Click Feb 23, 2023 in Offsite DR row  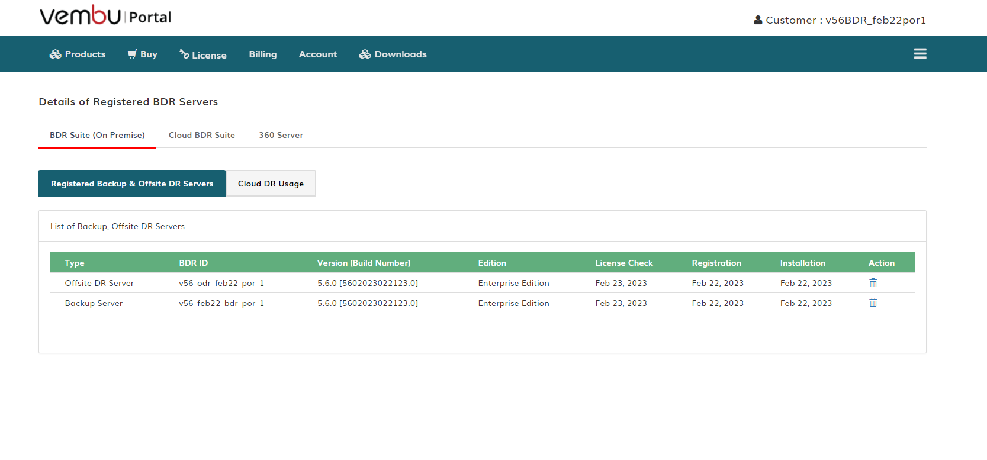click(x=621, y=283)
